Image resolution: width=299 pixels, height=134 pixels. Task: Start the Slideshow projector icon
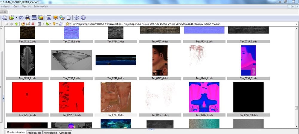click(56, 18)
